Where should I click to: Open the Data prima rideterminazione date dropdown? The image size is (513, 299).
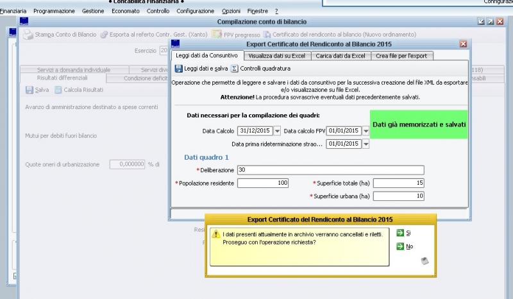366,144
